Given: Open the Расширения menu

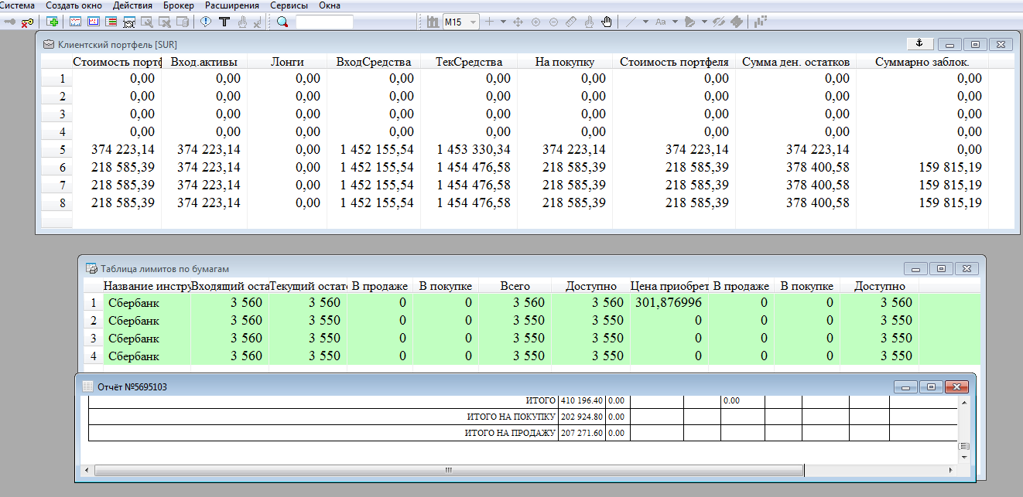Looking at the screenshot, I should 232,5.
